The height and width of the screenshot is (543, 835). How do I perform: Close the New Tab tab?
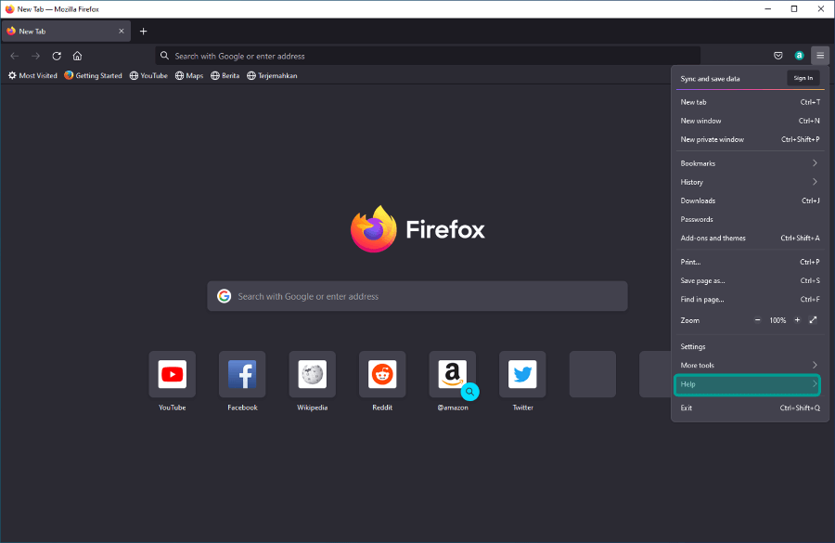122,32
